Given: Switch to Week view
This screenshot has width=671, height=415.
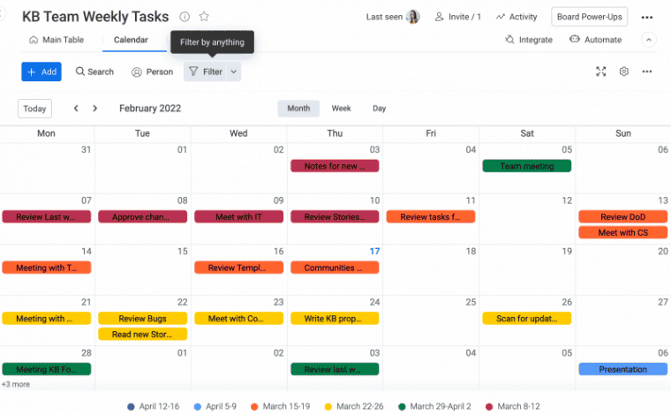Looking at the screenshot, I should [x=341, y=109].
